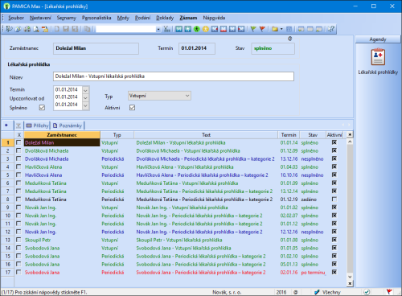Click table scrollbar up arrow
The image size is (402, 296).
350,142
